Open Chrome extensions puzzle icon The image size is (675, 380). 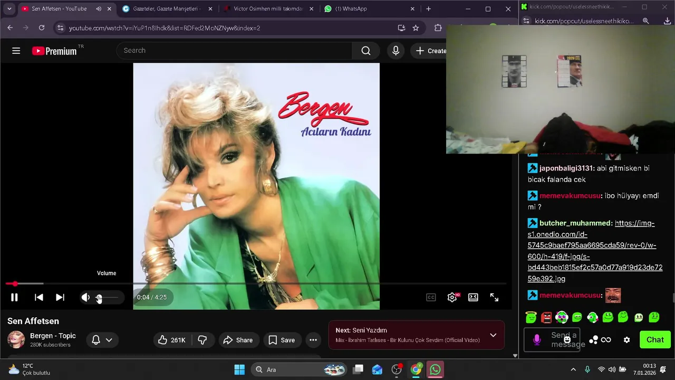pyautogui.click(x=438, y=28)
